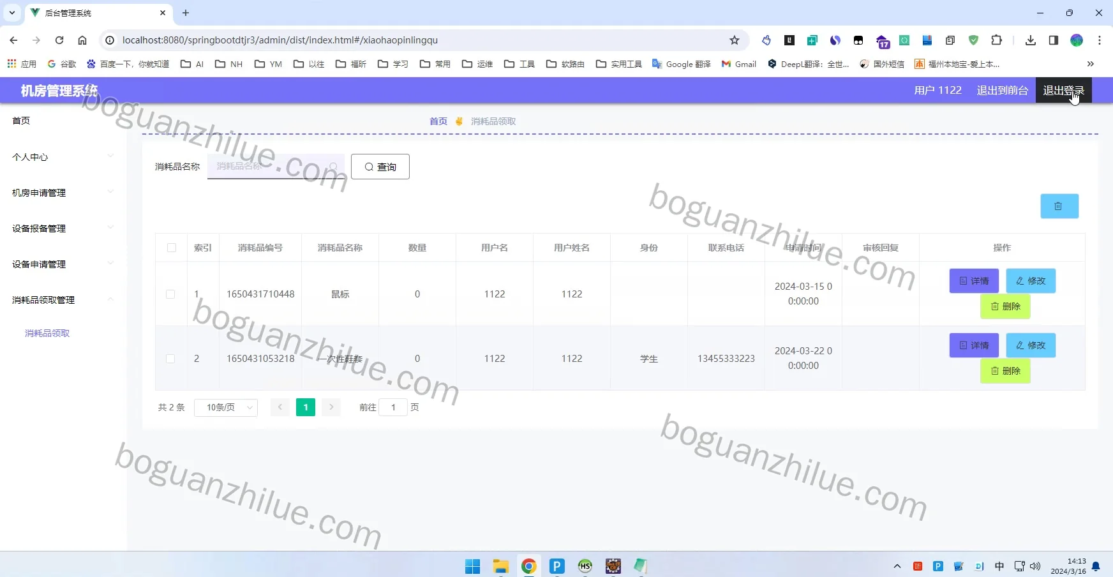Toggle the select-all checkbox in table header

pyautogui.click(x=172, y=248)
